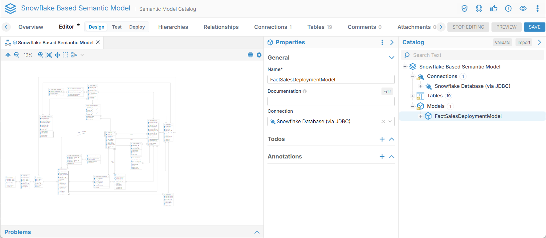Click the certification ribbon badge icon

tap(479, 9)
